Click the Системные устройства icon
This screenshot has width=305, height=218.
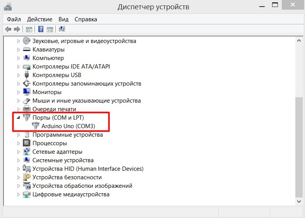click(27, 160)
